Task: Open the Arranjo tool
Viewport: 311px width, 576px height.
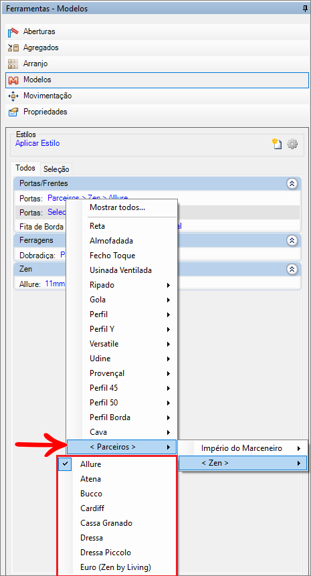Action: pos(157,64)
